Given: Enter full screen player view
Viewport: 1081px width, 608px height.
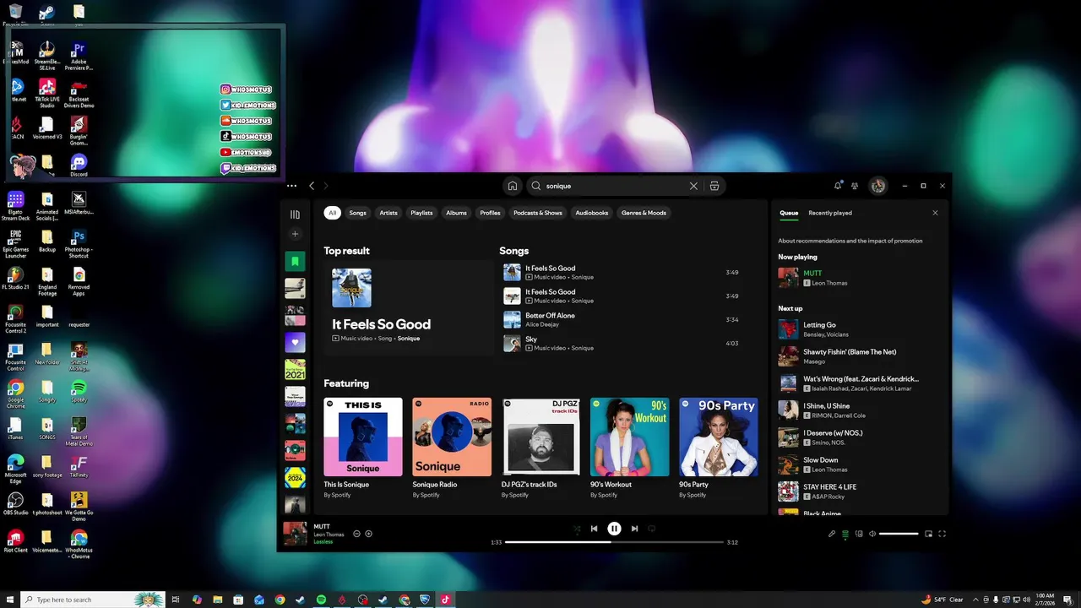Looking at the screenshot, I should [x=942, y=534].
